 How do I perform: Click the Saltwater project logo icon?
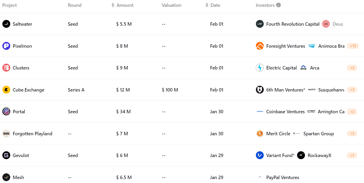pos(6,24)
